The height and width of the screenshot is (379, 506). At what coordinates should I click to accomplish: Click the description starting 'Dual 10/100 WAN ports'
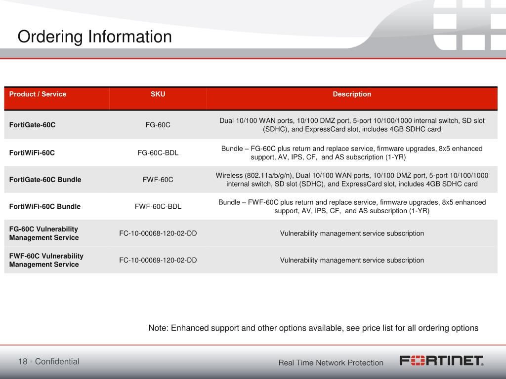[x=352, y=125]
